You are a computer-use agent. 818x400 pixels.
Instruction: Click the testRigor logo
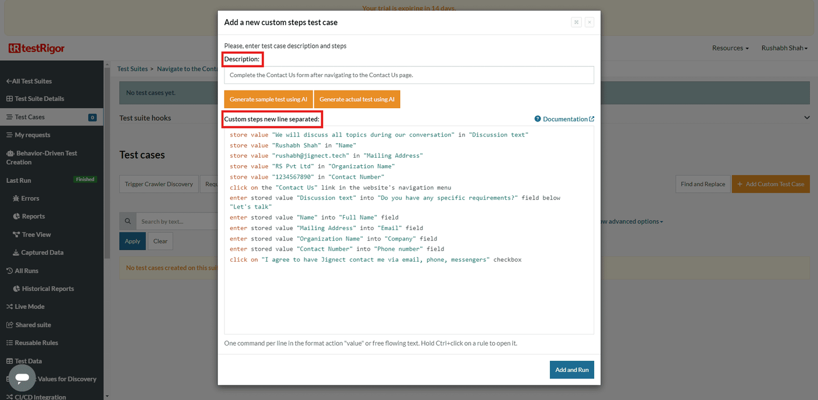click(36, 48)
